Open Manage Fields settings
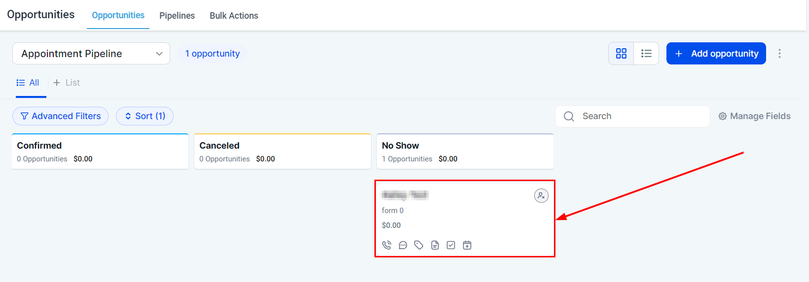809x282 pixels. [x=754, y=116]
